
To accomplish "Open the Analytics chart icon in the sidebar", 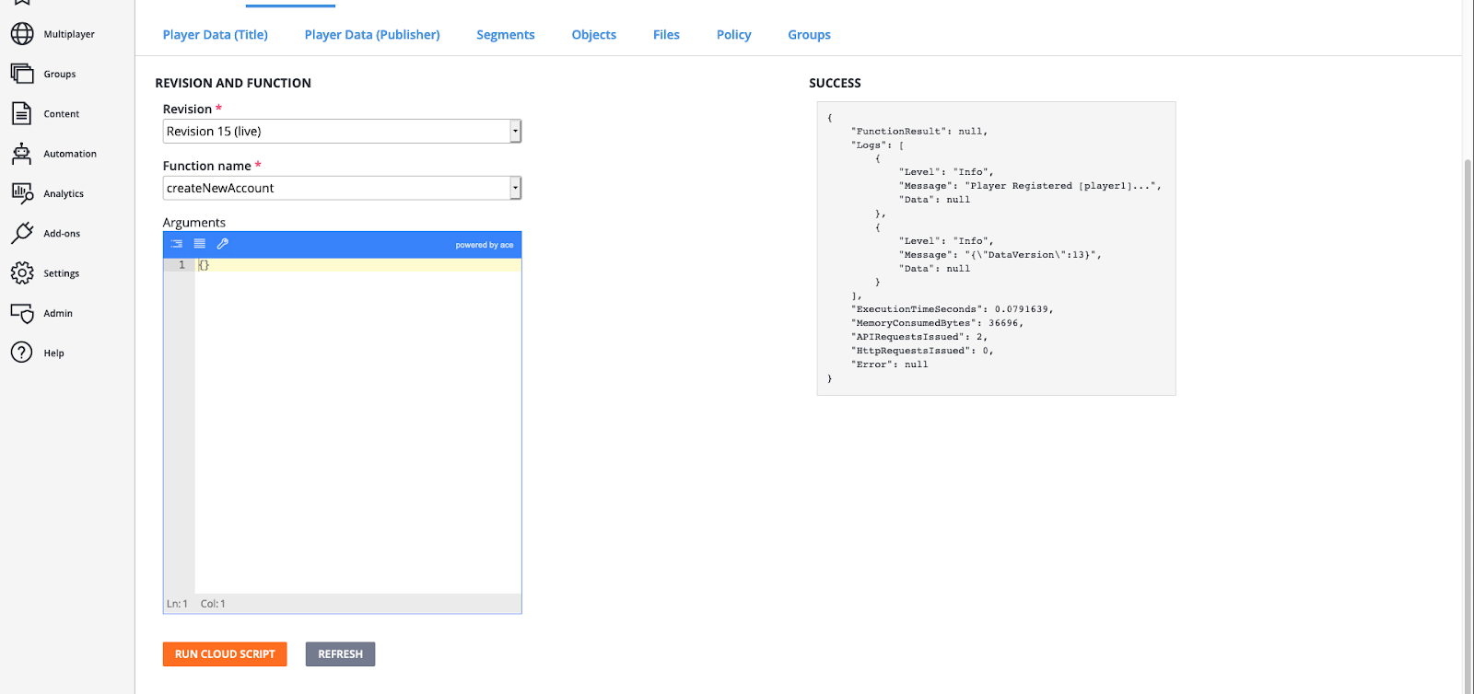I will click(x=22, y=193).
